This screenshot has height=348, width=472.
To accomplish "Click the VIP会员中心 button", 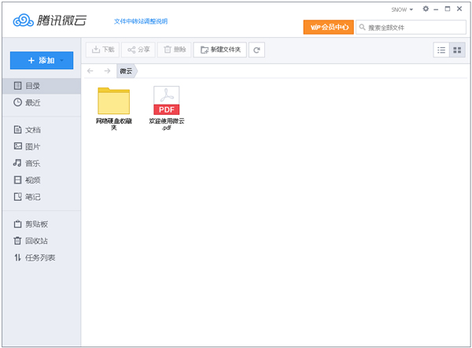I will (327, 28).
